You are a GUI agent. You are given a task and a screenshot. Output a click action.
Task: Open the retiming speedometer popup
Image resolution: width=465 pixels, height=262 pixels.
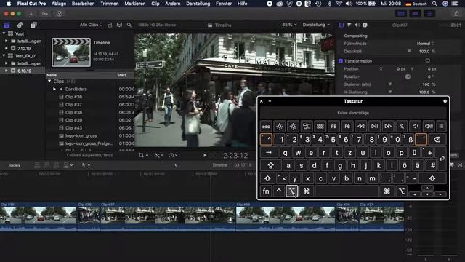[173, 155]
